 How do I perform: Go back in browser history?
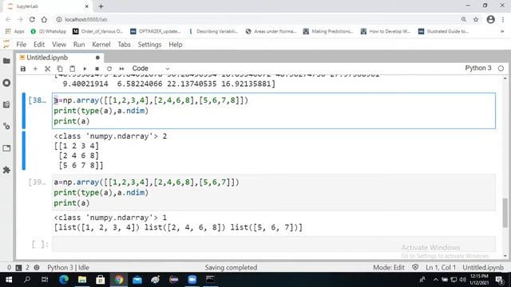pyautogui.click(x=8, y=19)
